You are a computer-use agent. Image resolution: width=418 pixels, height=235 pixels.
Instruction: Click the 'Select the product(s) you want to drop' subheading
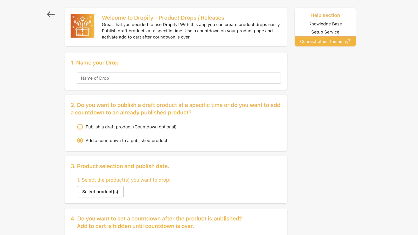[x=124, y=180]
